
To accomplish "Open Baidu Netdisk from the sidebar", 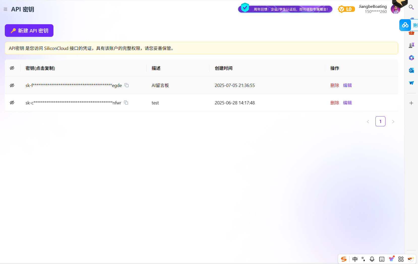I will 405,25.
